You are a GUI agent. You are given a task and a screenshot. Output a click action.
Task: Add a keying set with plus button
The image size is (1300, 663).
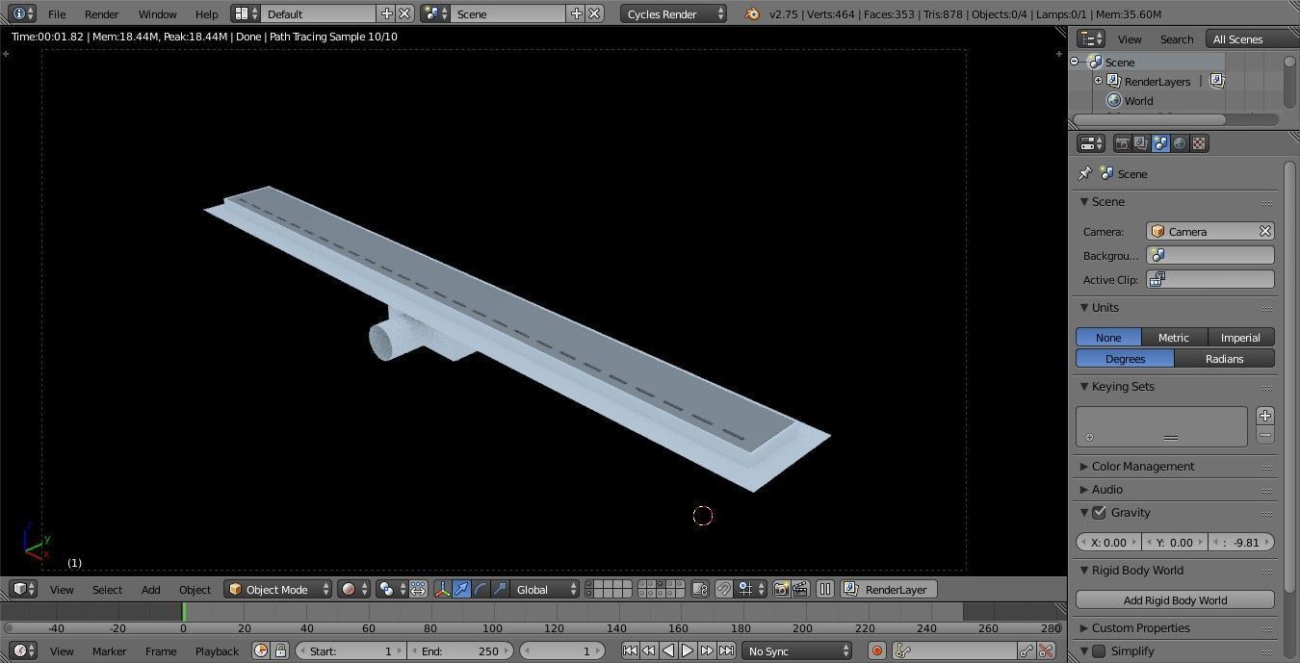(x=1265, y=416)
